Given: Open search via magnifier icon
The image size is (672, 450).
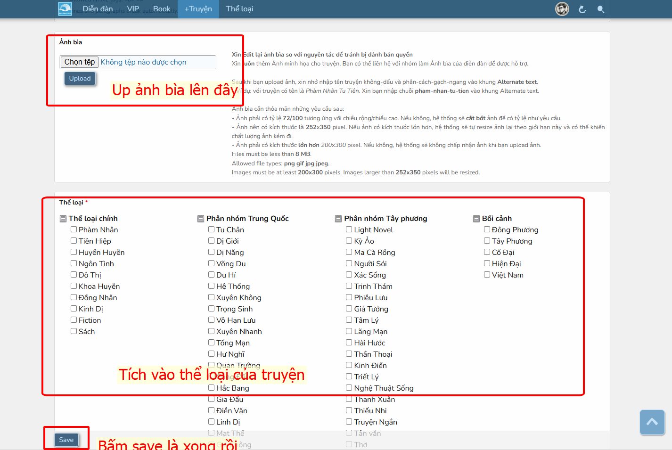Looking at the screenshot, I should [600, 9].
